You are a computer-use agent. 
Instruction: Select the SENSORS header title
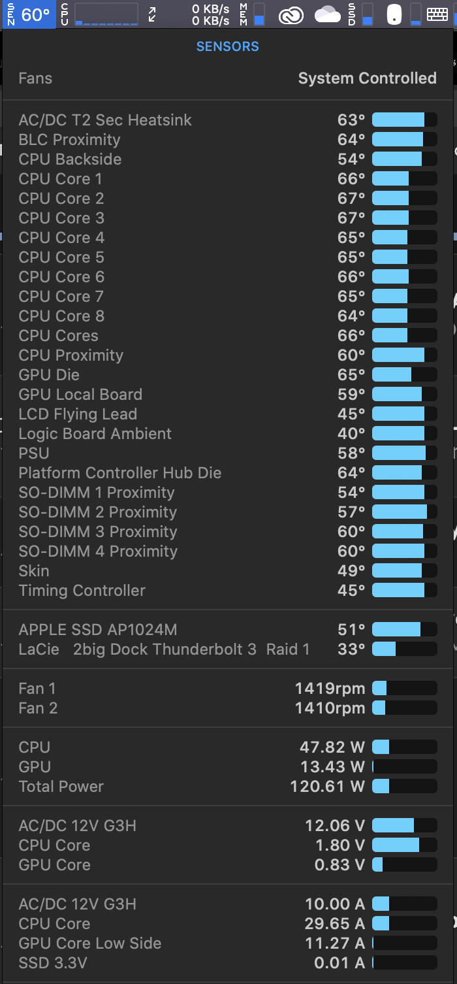[227, 46]
